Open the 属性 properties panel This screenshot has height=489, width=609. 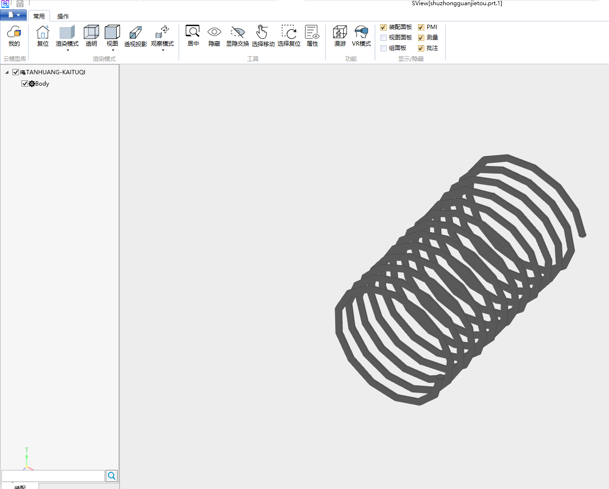(312, 36)
